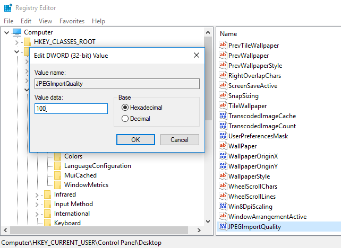This screenshot has height=248, width=341.
Task: Click the Value name field
Action: click(x=117, y=84)
